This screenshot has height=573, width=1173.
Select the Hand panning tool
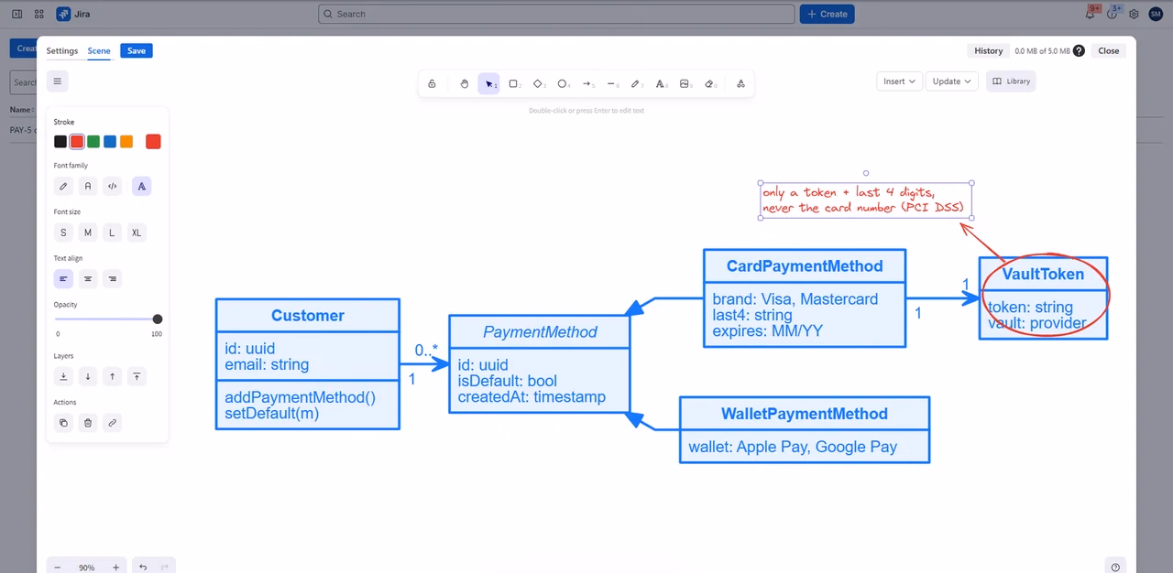(x=465, y=83)
